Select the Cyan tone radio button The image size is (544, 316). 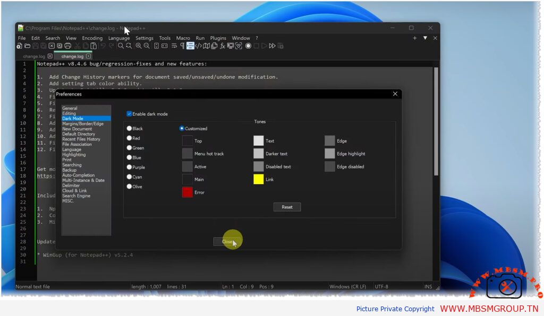(129, 177)
